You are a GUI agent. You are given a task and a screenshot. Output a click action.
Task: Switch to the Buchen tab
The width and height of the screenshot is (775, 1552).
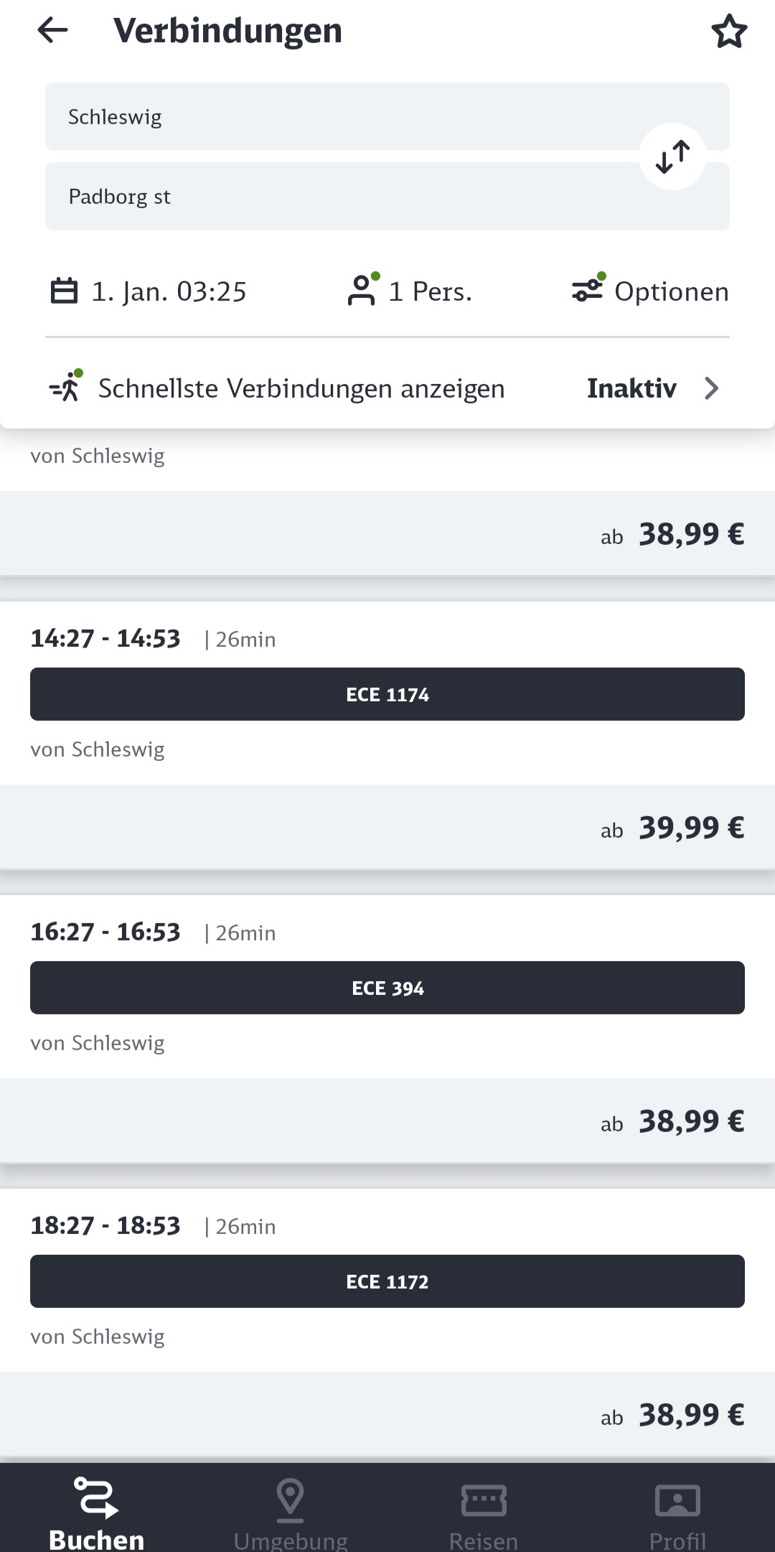pos(96,1507)
